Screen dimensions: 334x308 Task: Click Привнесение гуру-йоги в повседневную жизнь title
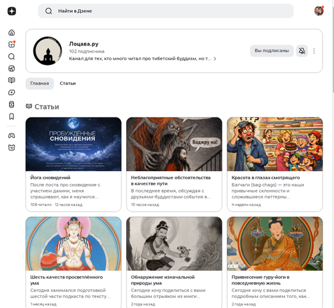click(261, 280)
